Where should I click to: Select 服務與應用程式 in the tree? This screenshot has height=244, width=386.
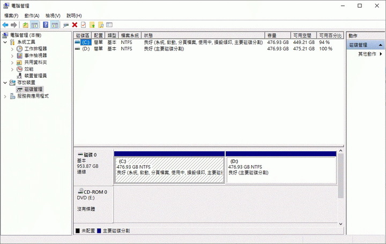(x=33, y=96)
